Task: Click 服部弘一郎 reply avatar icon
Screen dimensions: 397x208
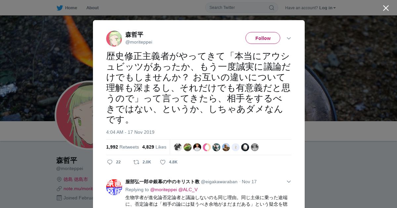Action: coord(114,187)
